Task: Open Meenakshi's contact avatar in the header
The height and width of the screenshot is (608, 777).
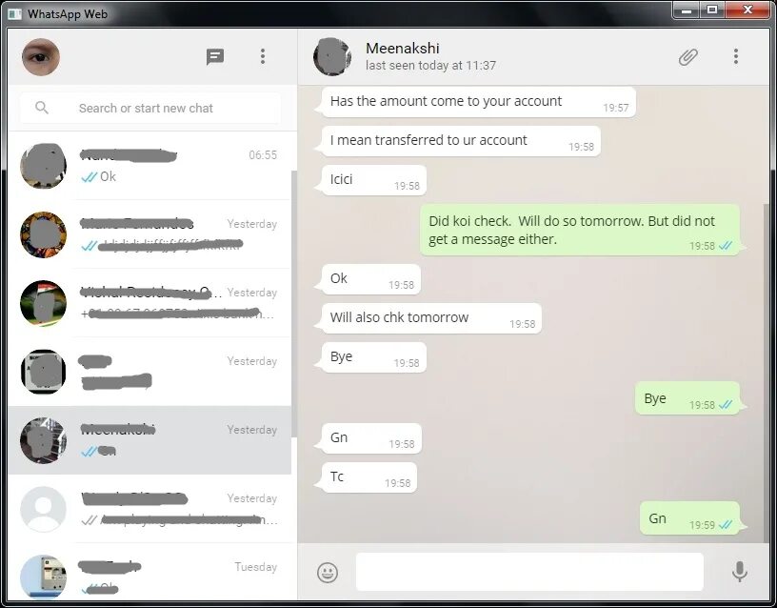Action: (332, 56)
